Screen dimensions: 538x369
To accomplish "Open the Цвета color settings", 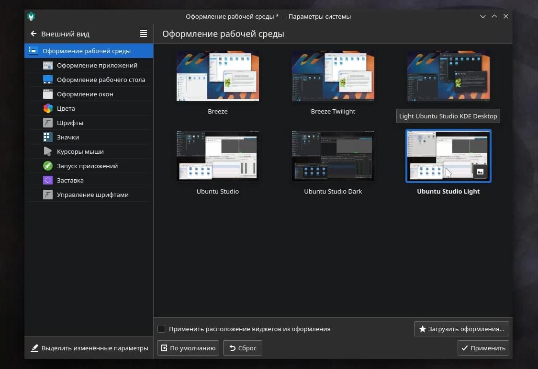I will pyautogui.click(x=89, y=109).
